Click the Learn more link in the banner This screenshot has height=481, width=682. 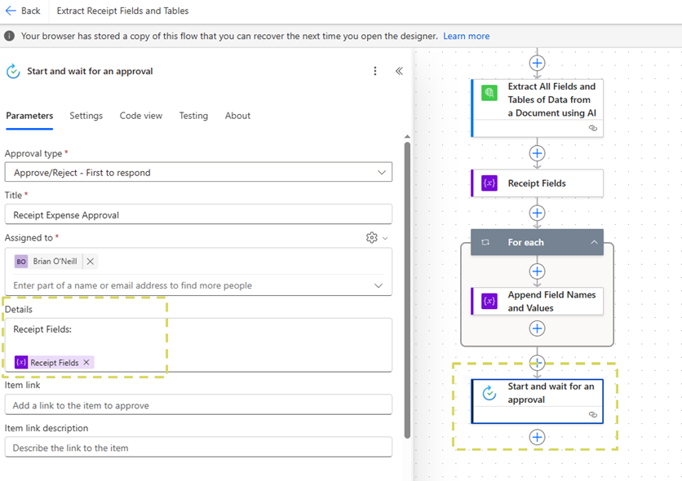tap(466, 36)
